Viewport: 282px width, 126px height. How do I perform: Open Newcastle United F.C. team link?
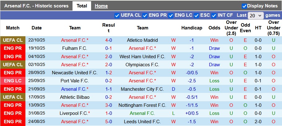coord(75,73)
